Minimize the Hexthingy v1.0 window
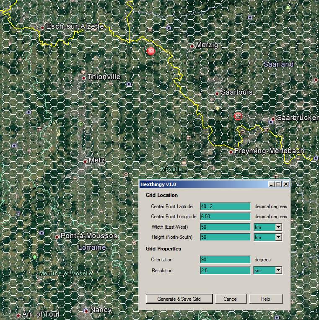 tap(271, 184)
